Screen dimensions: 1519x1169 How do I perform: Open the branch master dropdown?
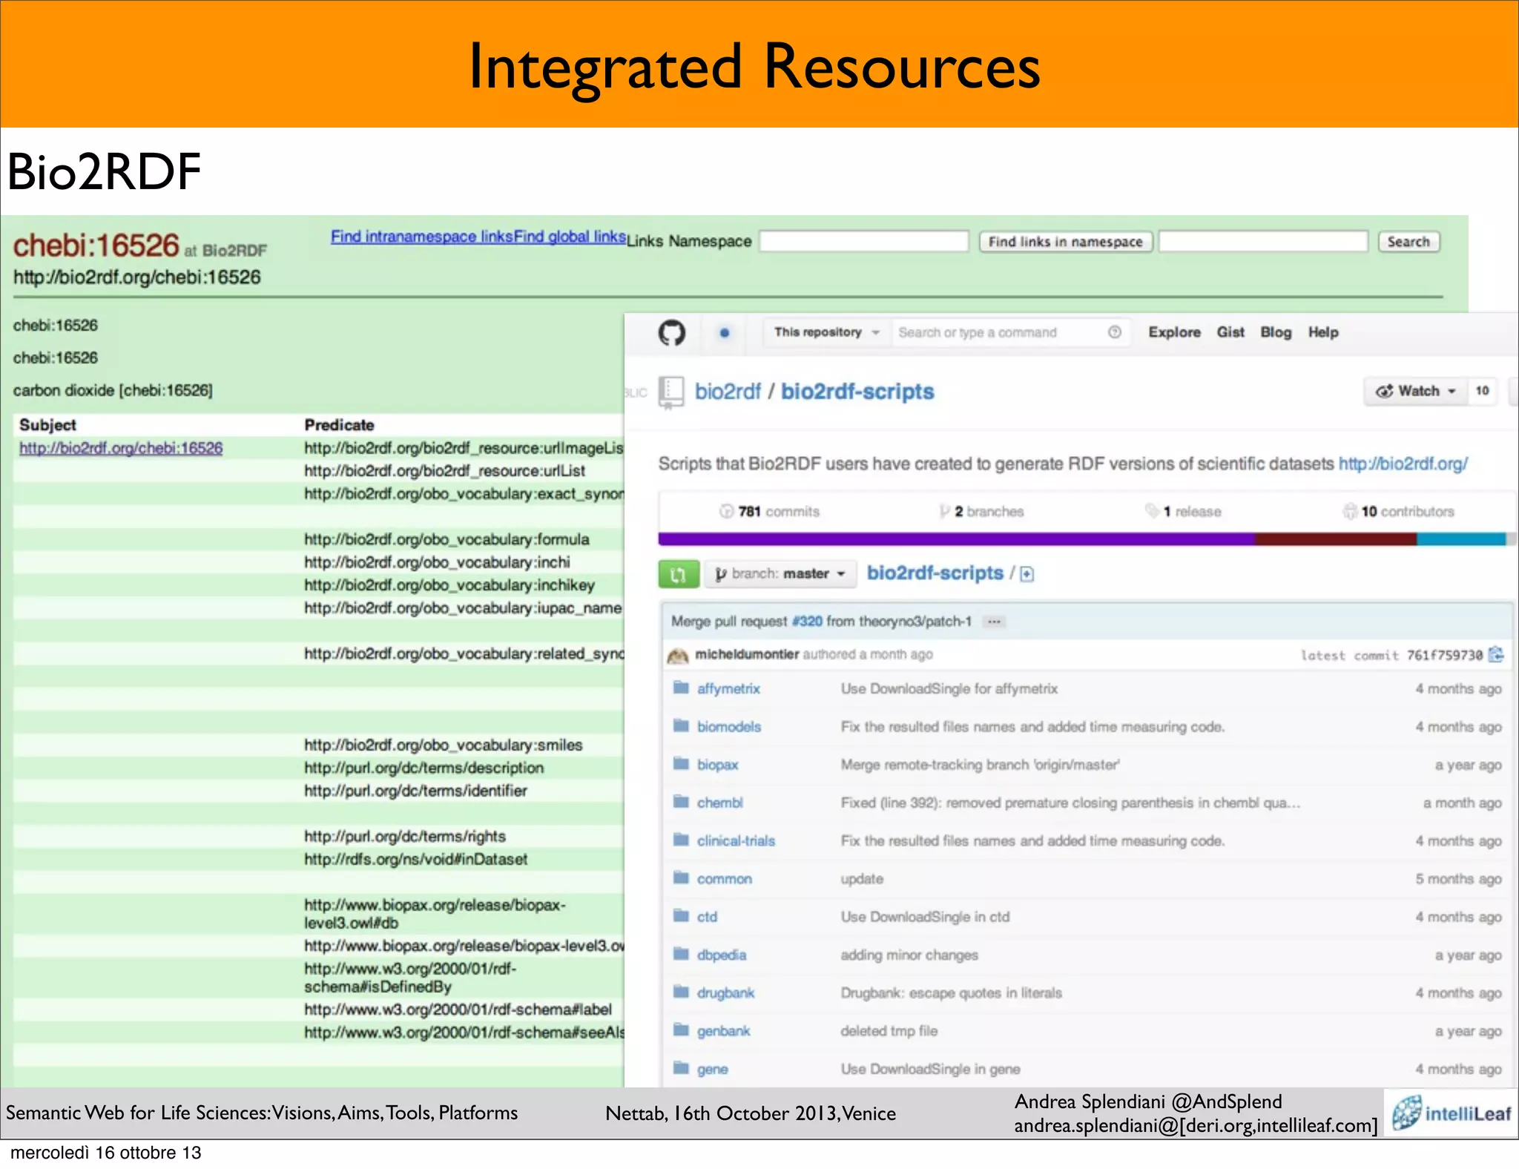point(780,574)
